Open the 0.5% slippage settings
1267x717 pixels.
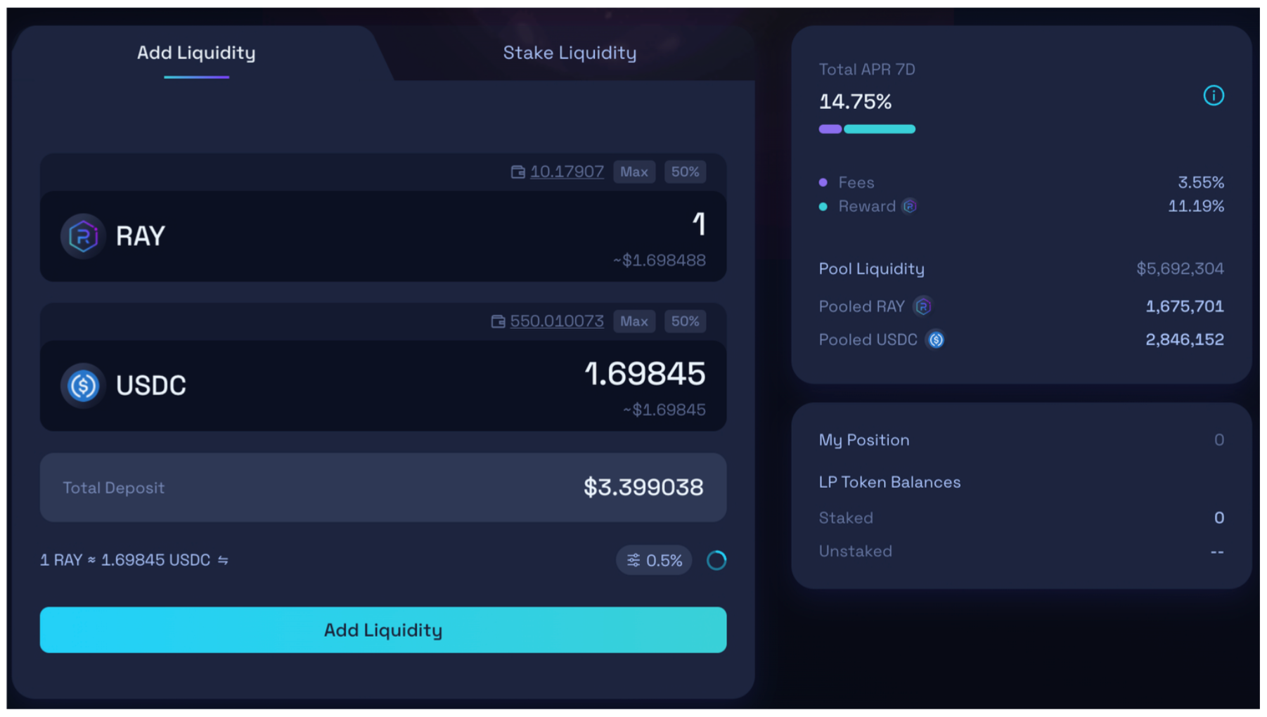(x=654, y=560)
